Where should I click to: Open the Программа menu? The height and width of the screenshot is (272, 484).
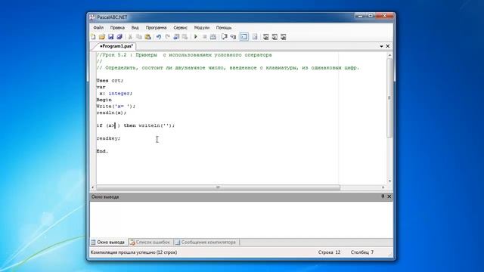[156, 28]
